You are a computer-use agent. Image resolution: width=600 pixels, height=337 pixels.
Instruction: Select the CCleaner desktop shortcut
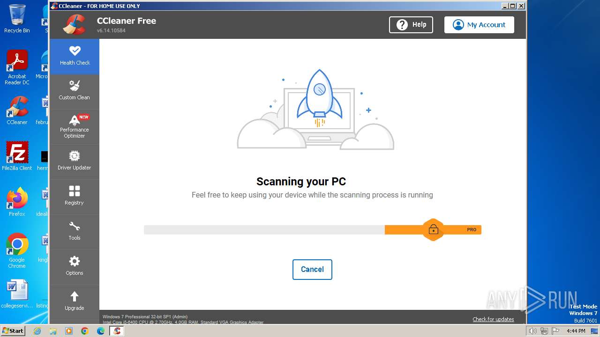tap(17, 110)
